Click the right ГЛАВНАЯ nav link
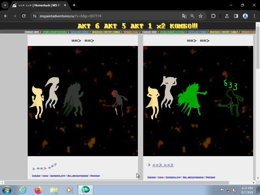This screenshot has width=260, height=195. click(147, 32)
